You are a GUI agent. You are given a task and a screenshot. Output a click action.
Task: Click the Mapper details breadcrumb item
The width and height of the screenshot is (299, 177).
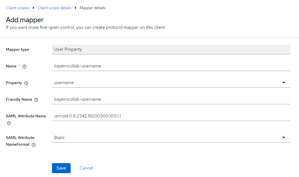93,8
